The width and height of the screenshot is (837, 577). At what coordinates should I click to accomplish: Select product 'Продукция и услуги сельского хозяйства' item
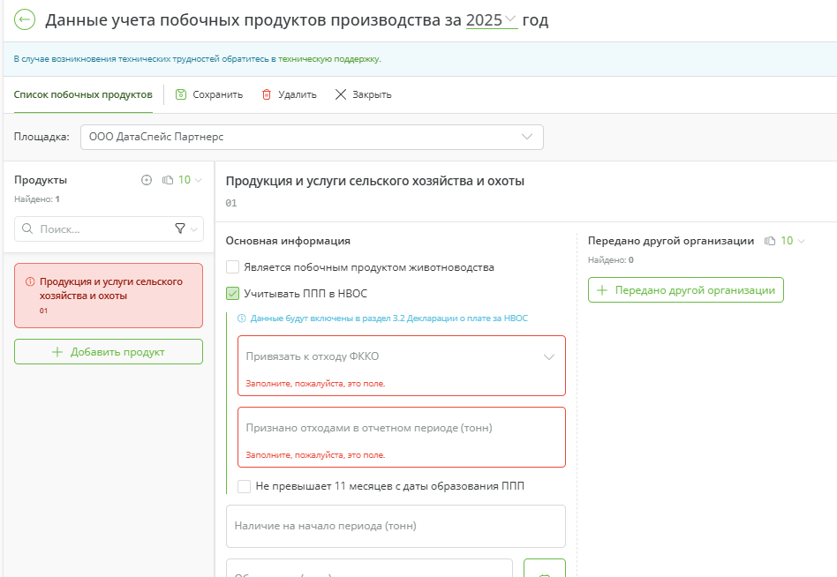click(x=109, y=295)
